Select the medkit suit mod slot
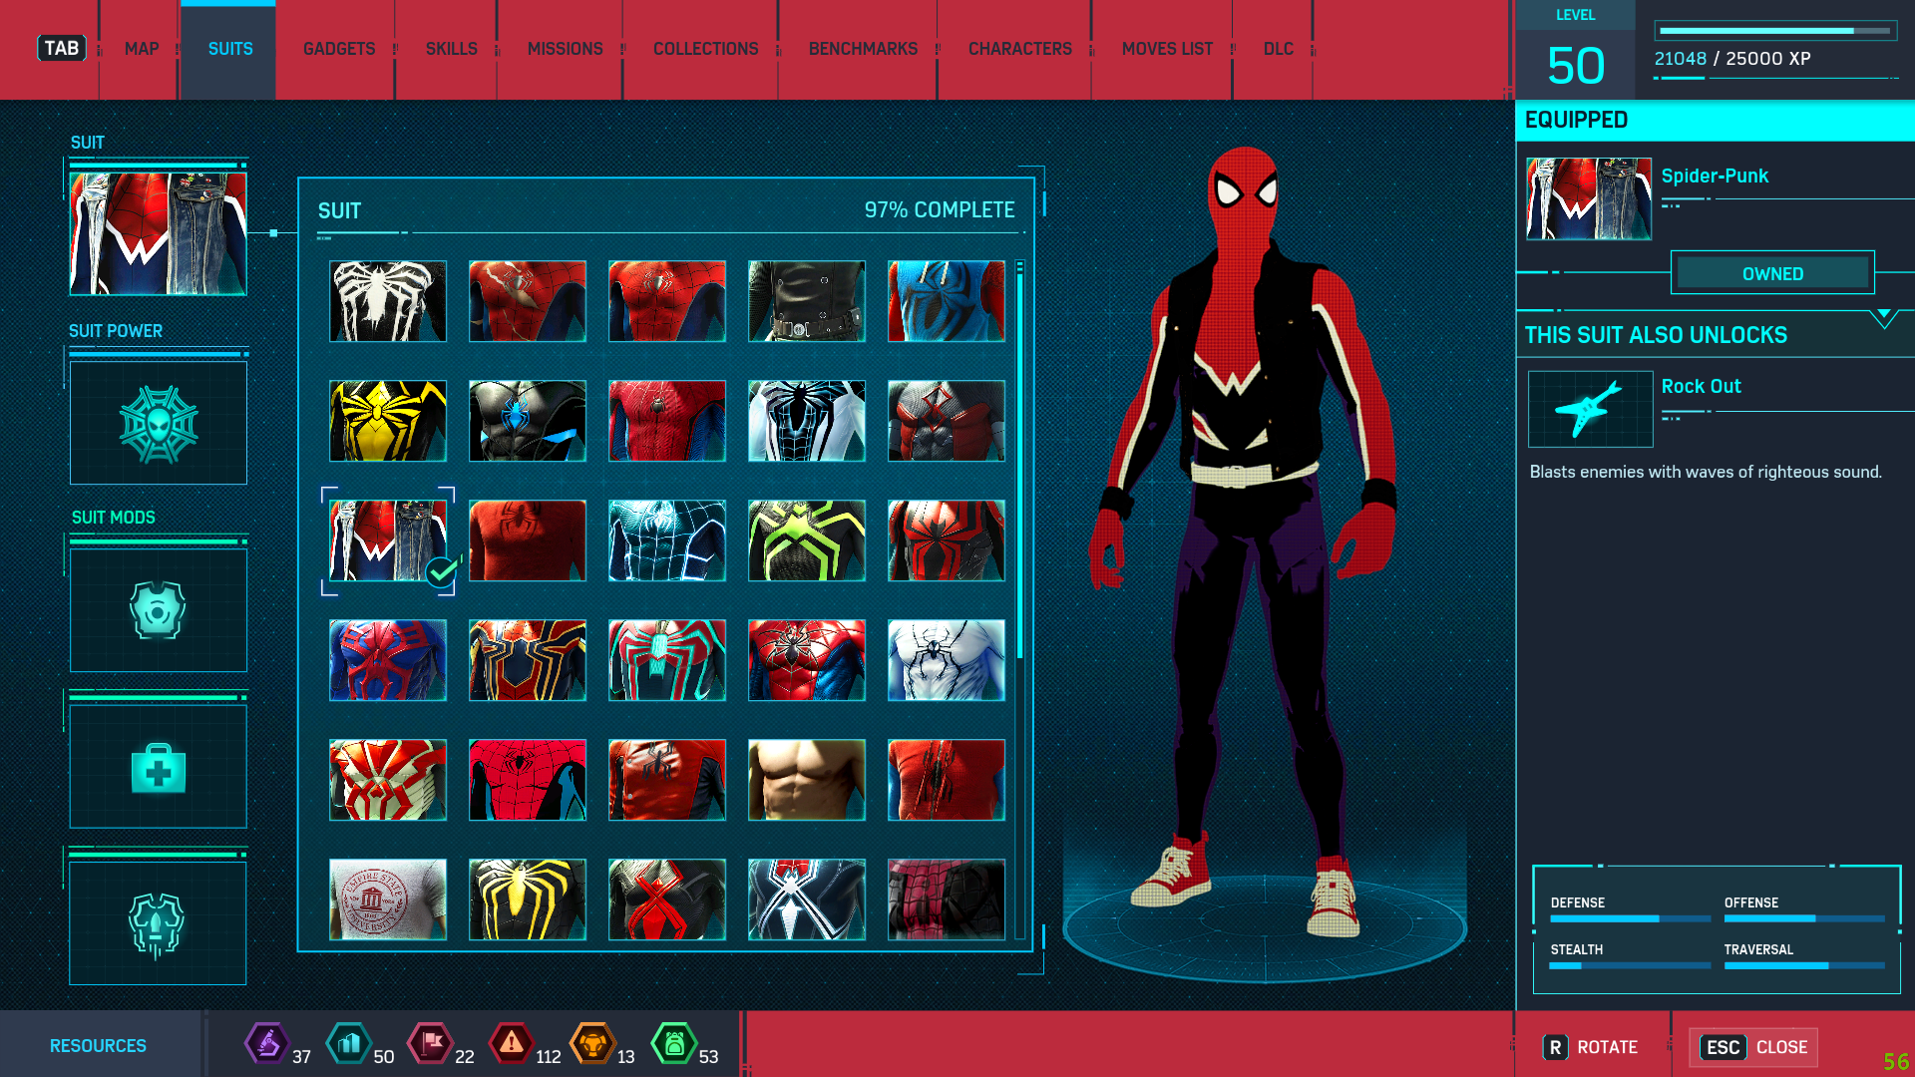The image size is (1915, 1077). [x=159, y=767]
